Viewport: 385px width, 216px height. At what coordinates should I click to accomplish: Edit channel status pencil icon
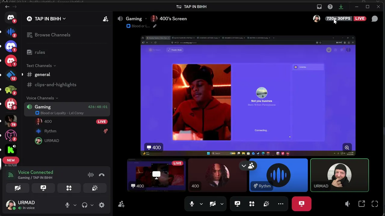155,26
